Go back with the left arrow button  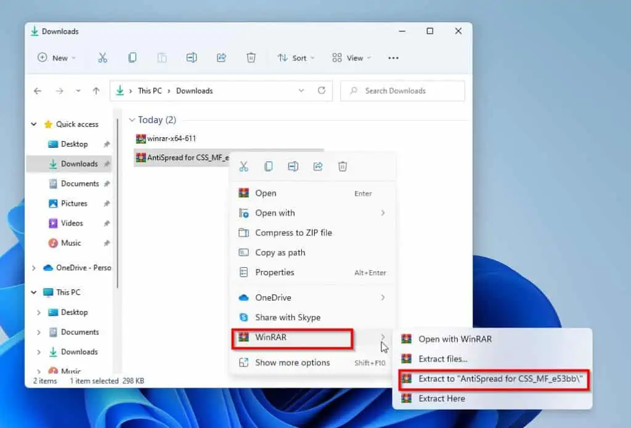[38, 91]
